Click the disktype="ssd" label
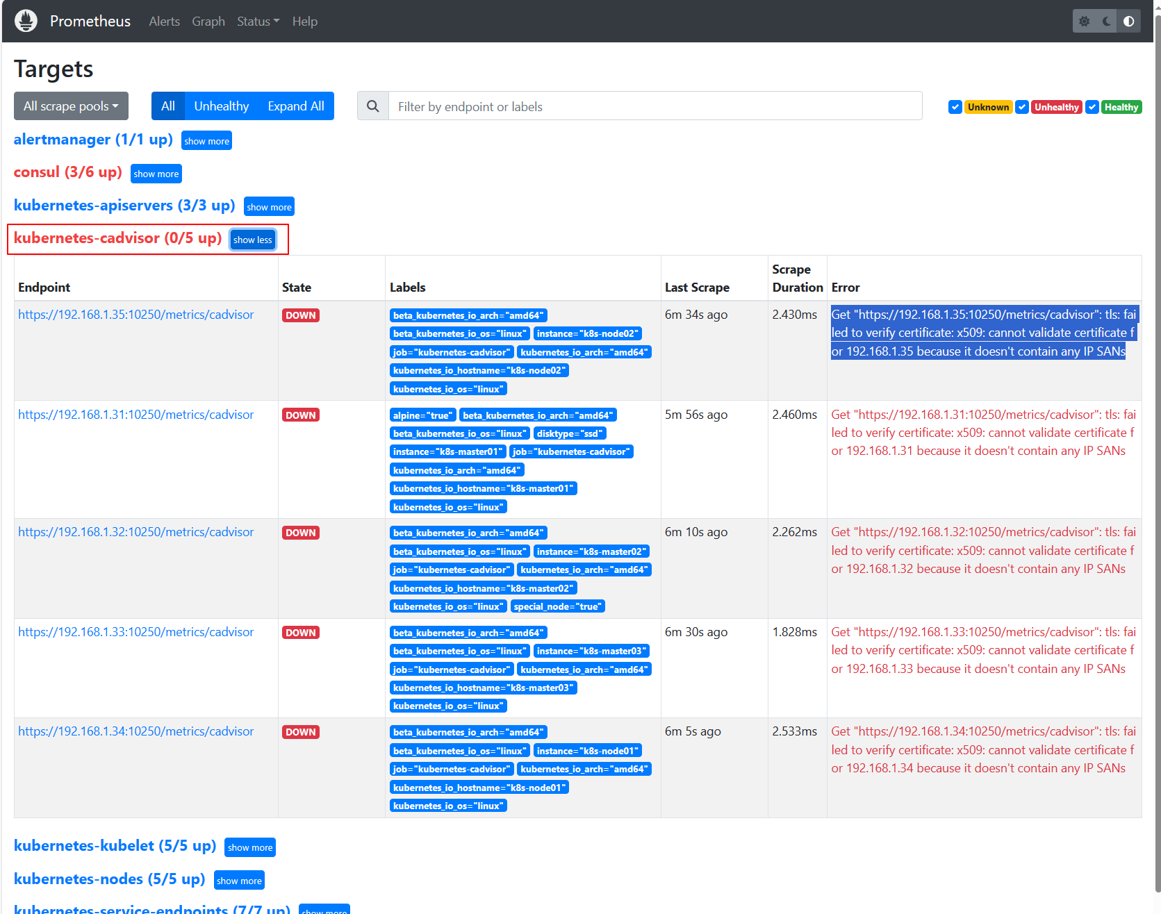 point(570,434)
